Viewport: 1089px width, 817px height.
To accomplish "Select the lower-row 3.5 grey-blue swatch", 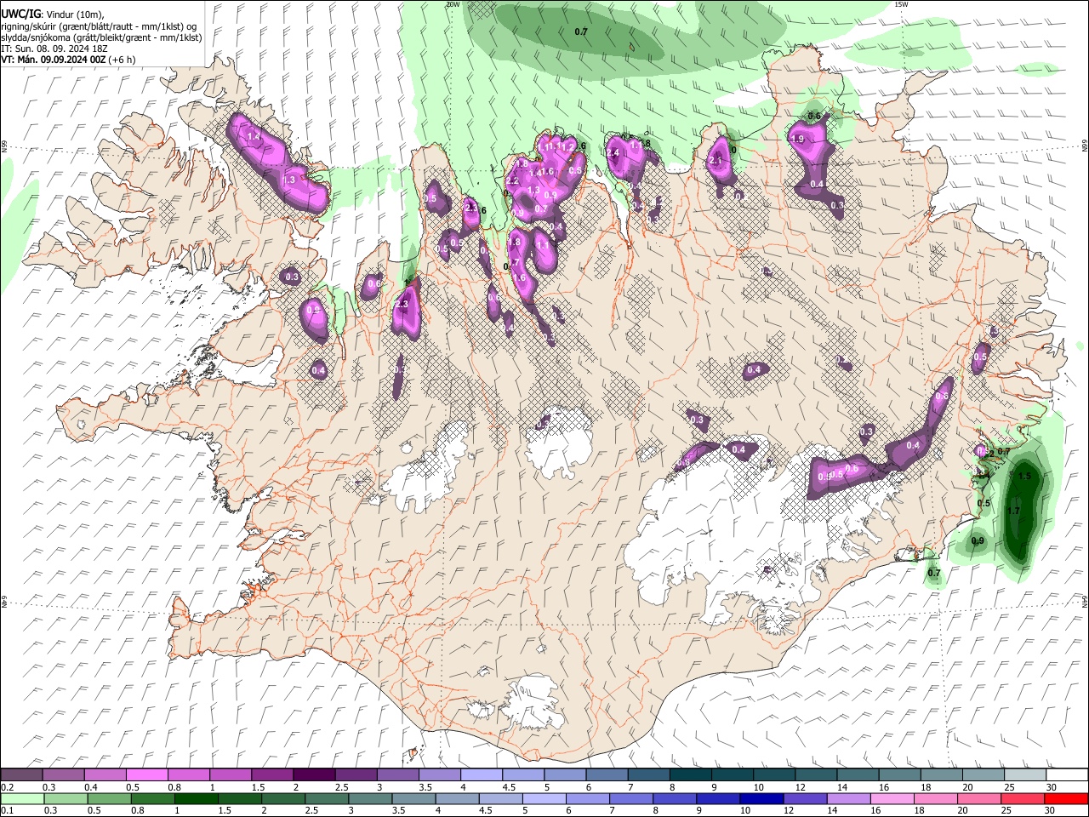I will point(413,799).
